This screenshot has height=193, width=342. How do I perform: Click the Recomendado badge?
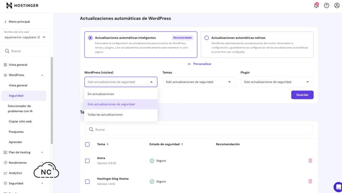[183, 38]
